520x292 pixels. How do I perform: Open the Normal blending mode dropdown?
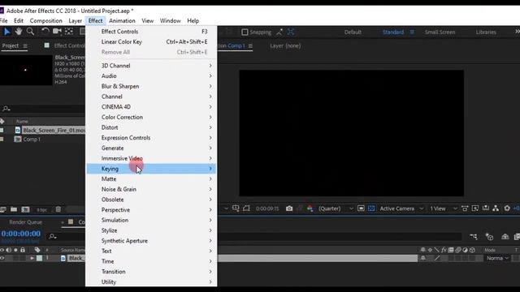[498, 258]
